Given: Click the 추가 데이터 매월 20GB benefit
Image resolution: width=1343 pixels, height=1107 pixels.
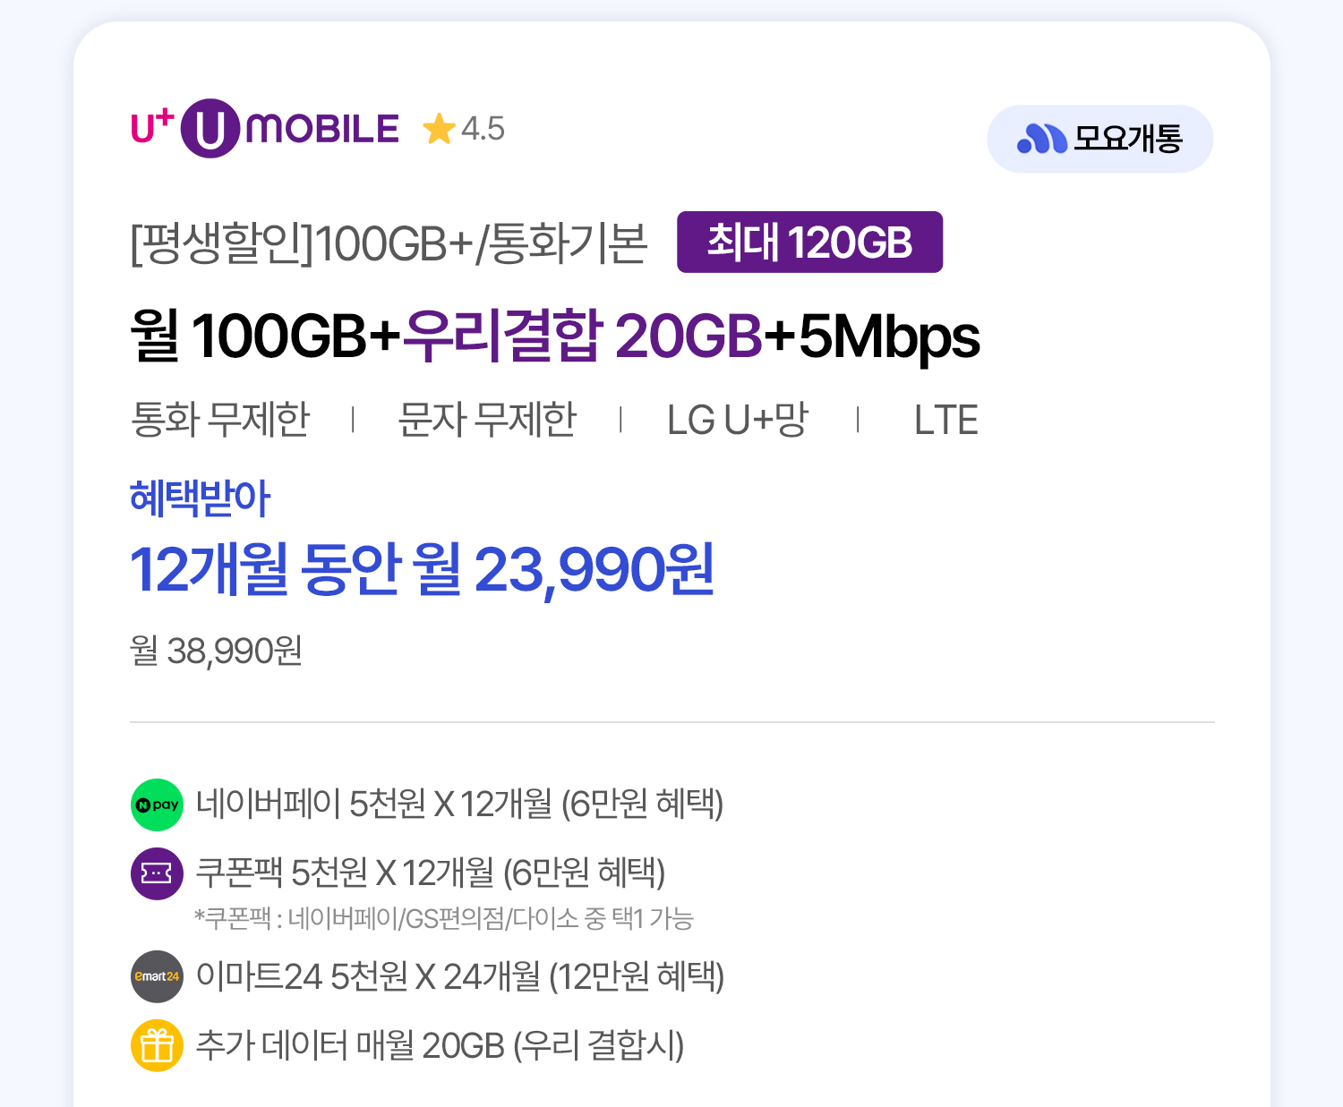Looking at the screenshot, I should pyautogui.click(x=440, y=1045).
